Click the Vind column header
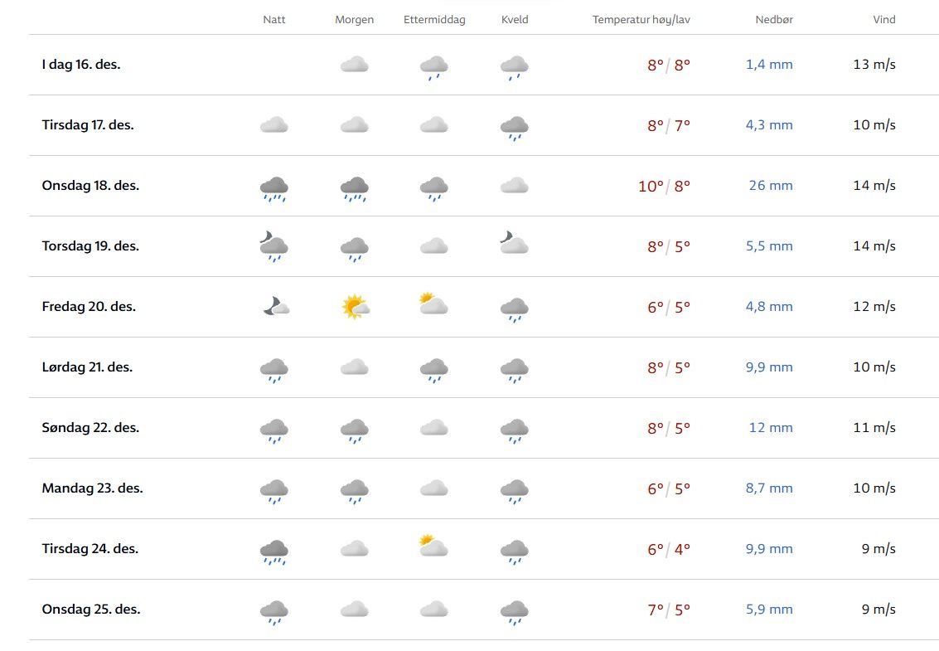The width and height of the screenshot is (939, 651). tap(884, 20)
